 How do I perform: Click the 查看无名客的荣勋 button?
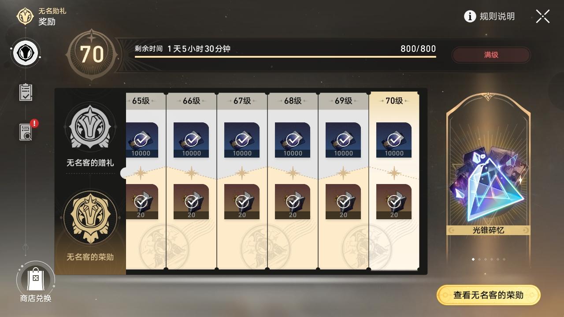point(488,295)
